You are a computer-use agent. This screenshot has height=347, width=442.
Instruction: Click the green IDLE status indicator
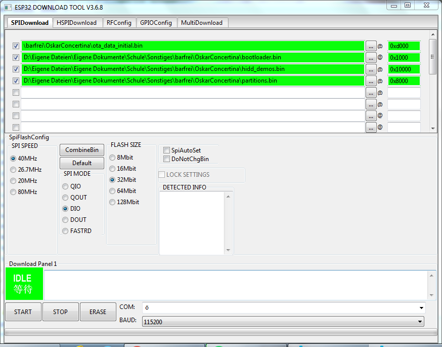(x=23, y=284)
